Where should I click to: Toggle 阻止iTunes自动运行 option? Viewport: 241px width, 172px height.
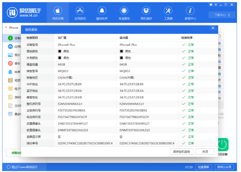[x=9, y=167]
